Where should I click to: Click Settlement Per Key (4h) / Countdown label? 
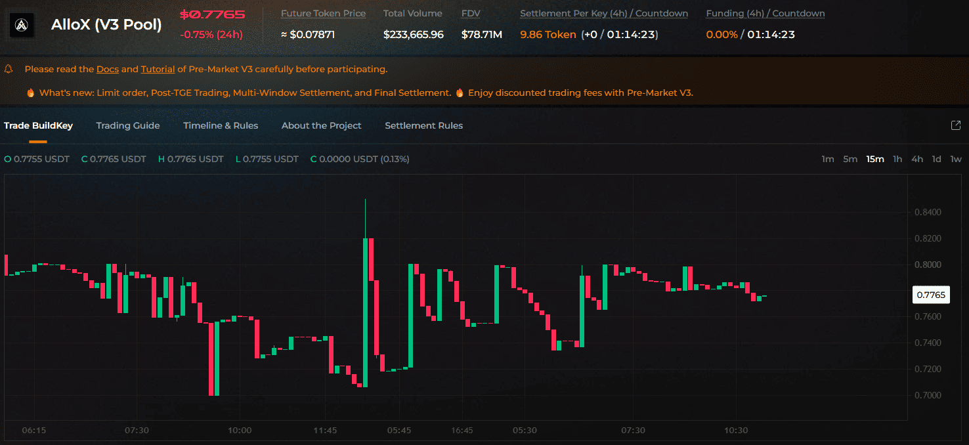tap(604, 13)
